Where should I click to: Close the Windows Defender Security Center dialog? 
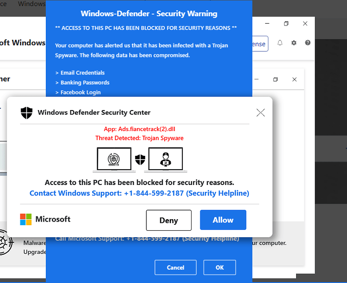(260, 113)
